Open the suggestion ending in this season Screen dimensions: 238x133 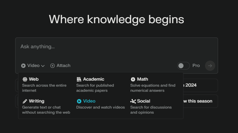200,101
